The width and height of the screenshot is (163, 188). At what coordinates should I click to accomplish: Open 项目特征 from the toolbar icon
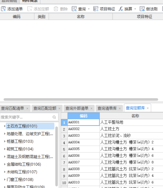[x=96, y=9]
